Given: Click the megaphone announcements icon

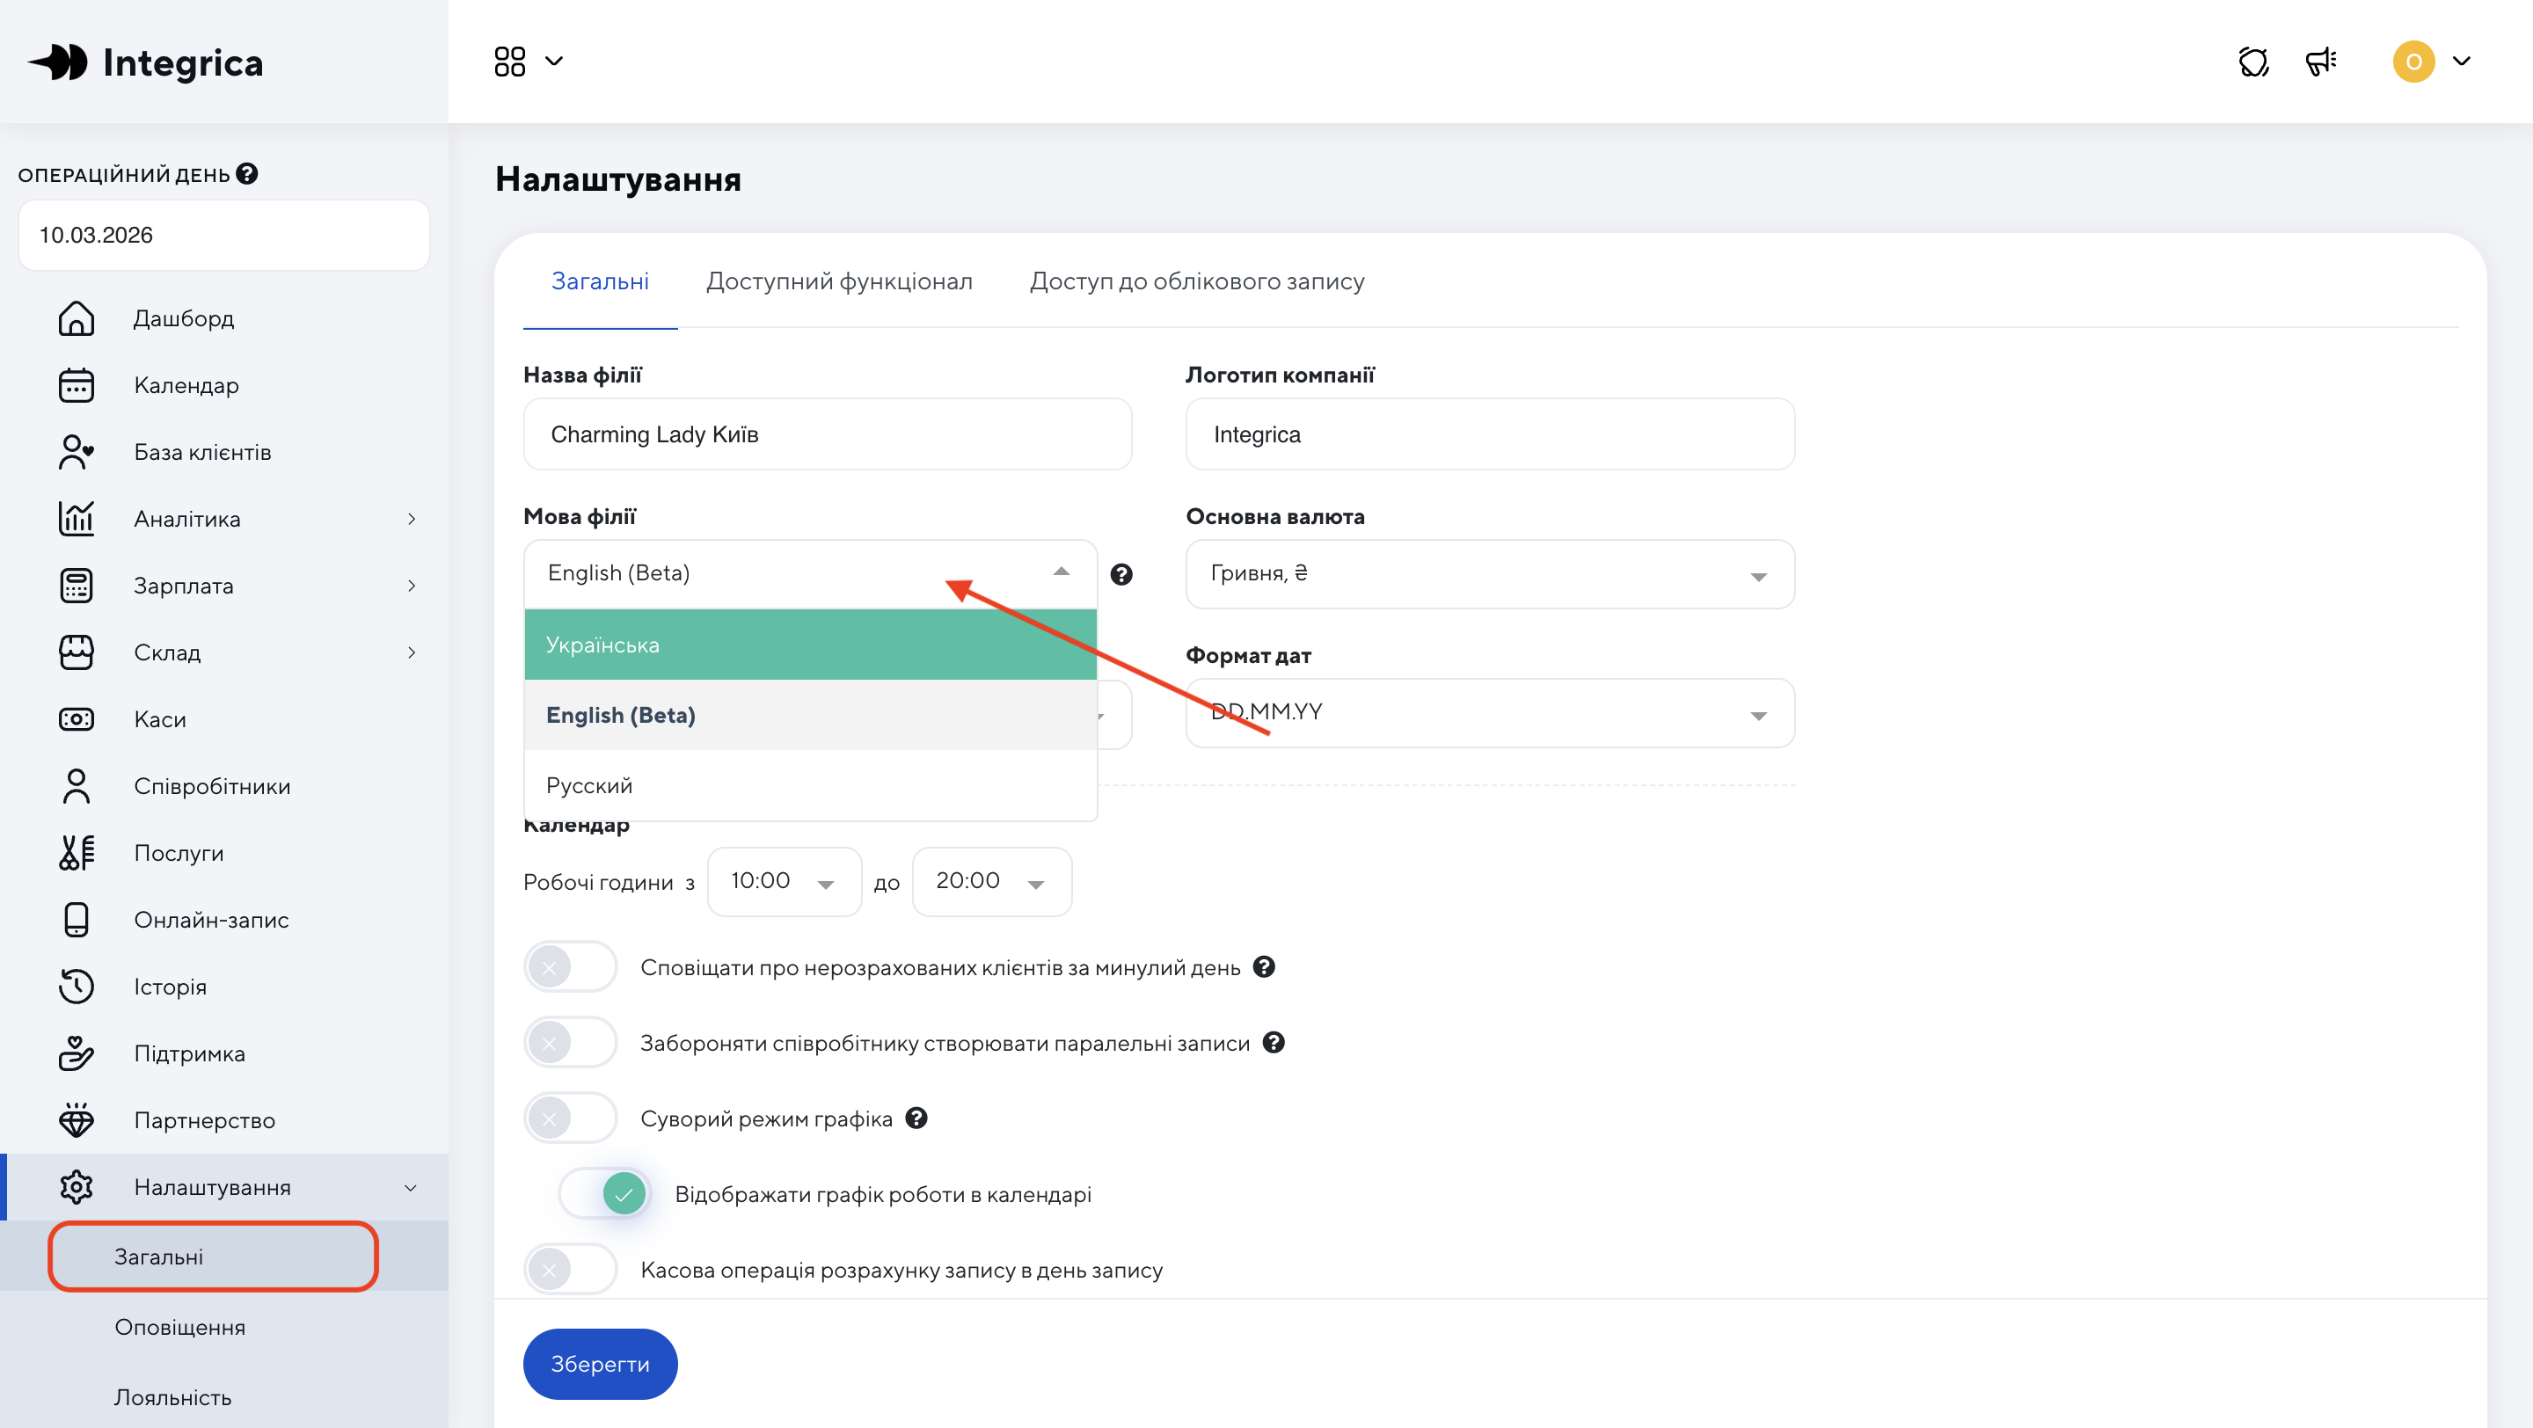Looking at the screenshot, I should point(2321,61).
